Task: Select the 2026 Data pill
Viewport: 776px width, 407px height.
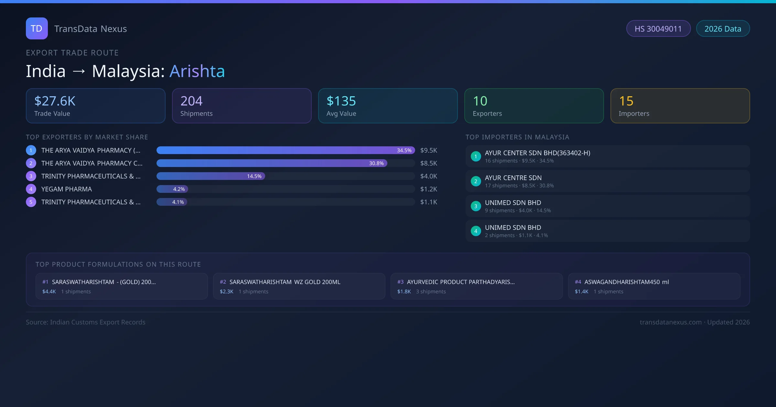Action: [x=723, y=29]
